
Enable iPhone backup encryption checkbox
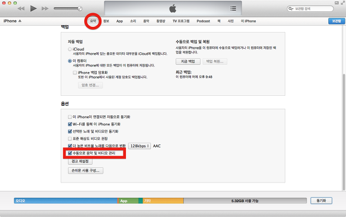[75, 73]
